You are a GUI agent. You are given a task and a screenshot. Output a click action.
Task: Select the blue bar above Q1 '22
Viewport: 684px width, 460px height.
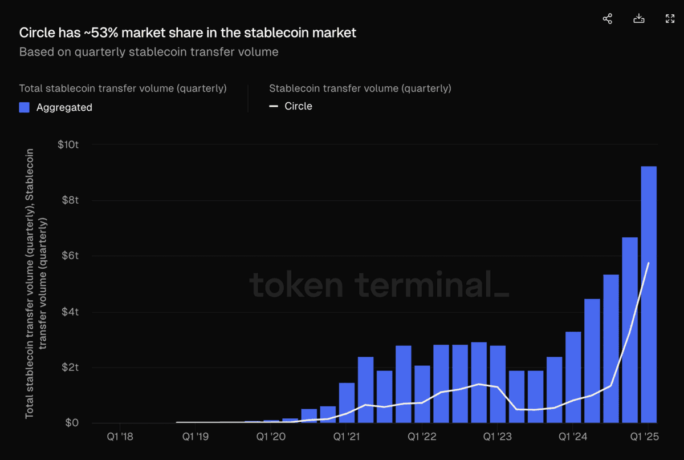tap(422, 394)
